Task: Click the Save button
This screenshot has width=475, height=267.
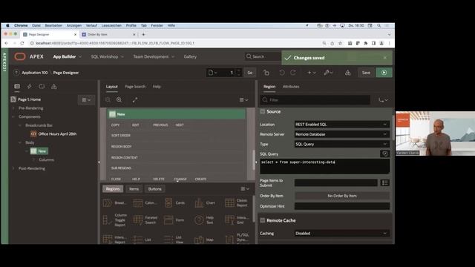Action: click(x=366, y=73)
